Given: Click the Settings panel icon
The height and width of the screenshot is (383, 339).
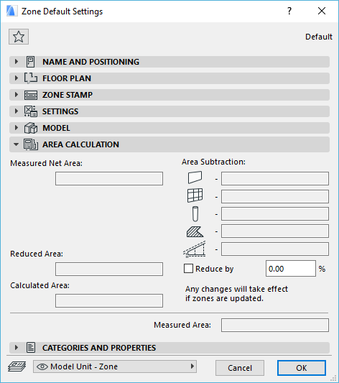Looking at the screenshot, I should 30,111.
